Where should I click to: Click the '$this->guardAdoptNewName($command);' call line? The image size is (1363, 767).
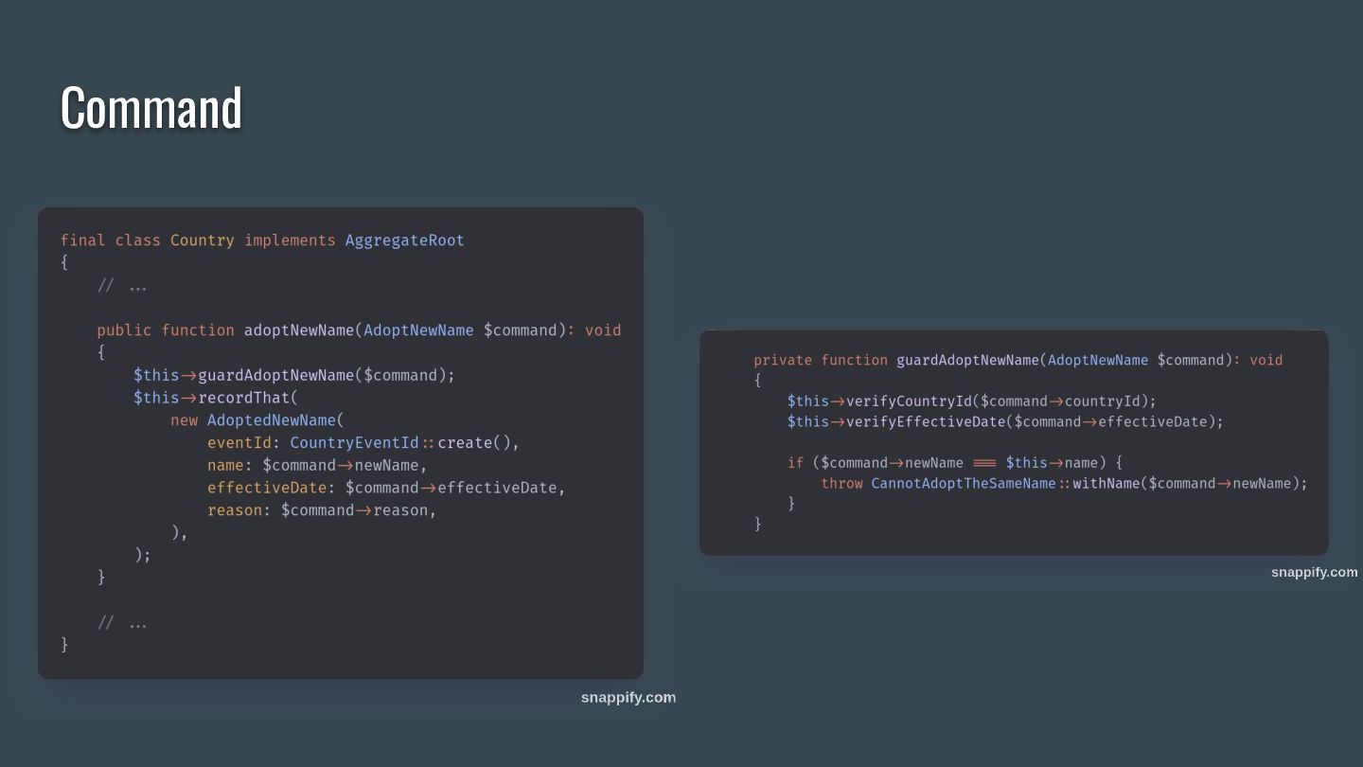click(x=294, y=375)
